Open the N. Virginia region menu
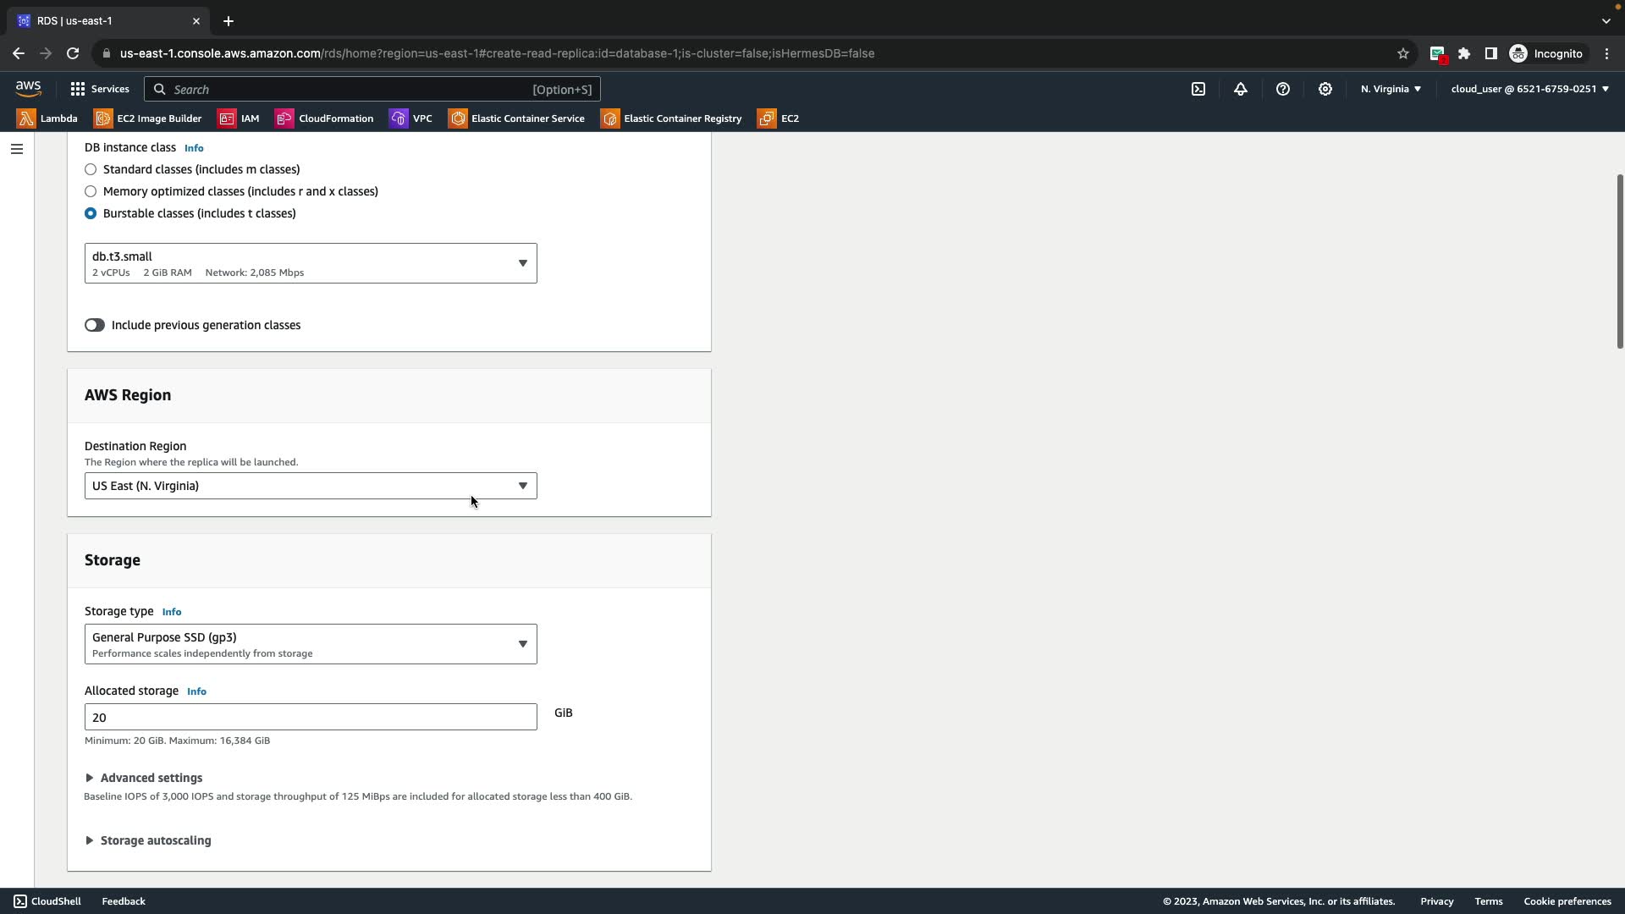The image size is (1625, 914). [1391, 89]
